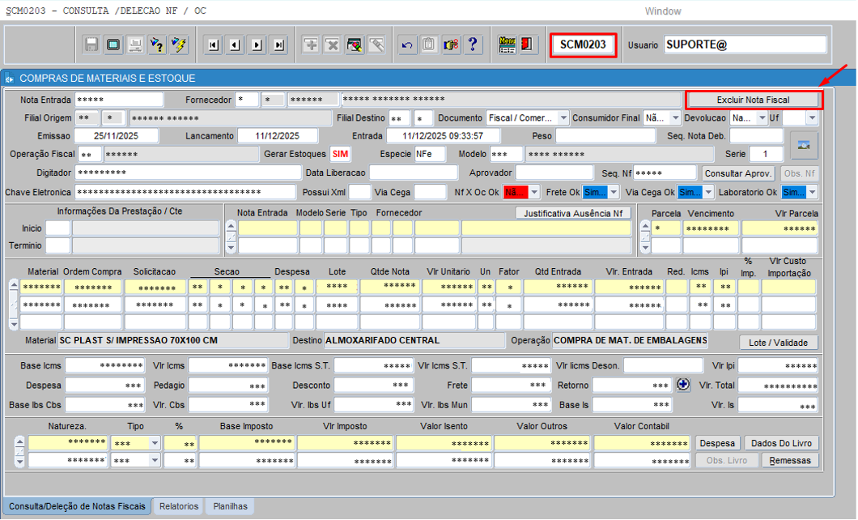
Task: Click the Lote / Validade button
Action: [778, 343]
